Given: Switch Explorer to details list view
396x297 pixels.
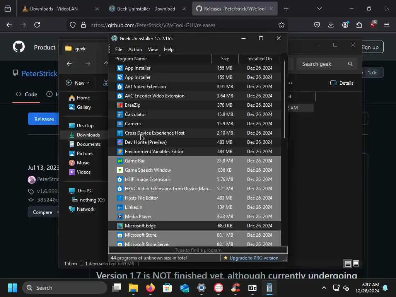Looking at the screenshot, I should (348, 263).
